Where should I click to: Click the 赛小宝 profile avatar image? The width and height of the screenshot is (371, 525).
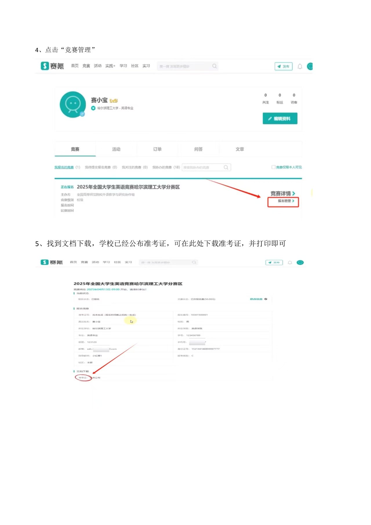click(73, 104)
